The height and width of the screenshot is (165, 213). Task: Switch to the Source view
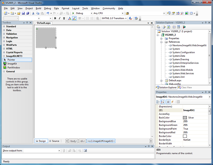tap(54, 141)
